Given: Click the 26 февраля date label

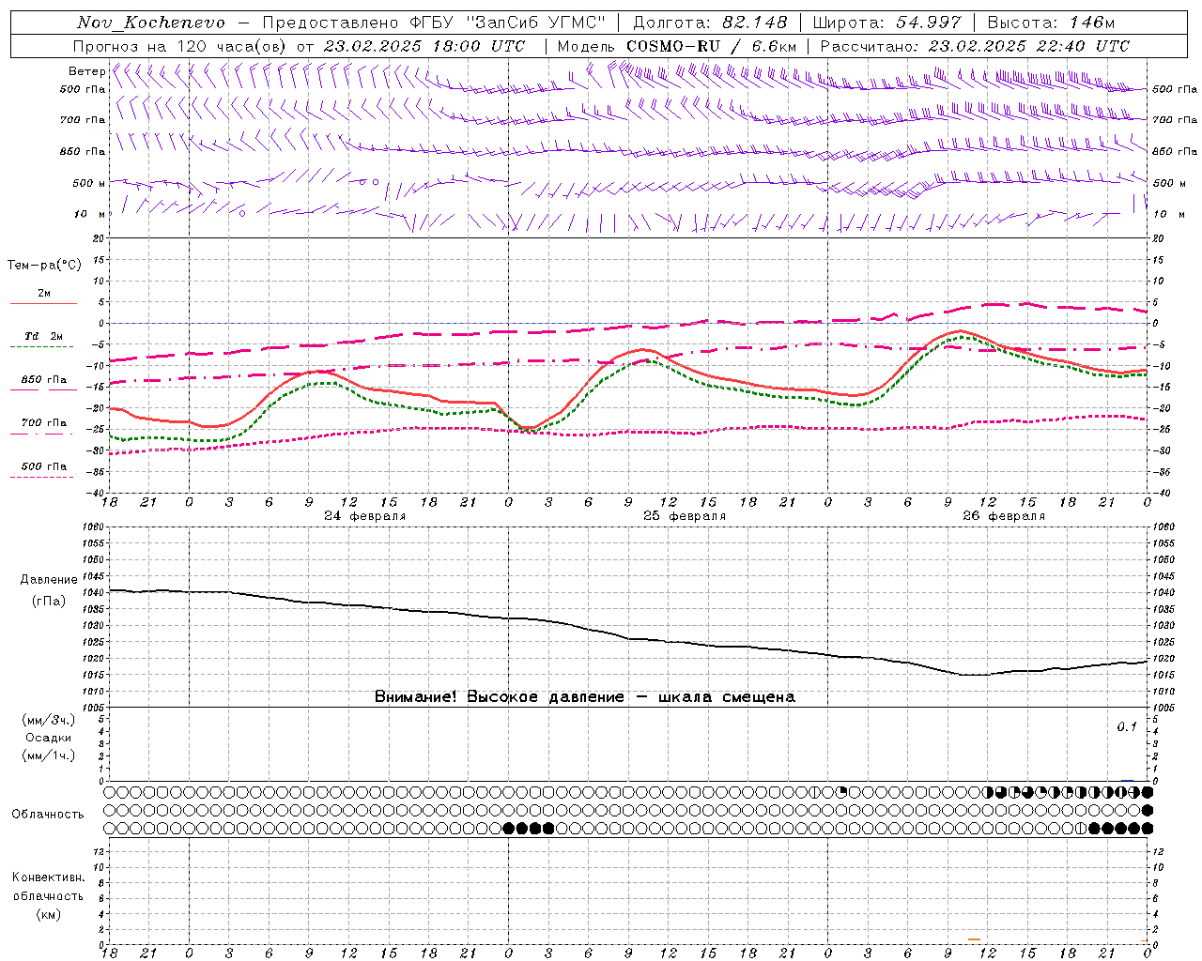Looking at the screenshot, I should point(1004,516).
